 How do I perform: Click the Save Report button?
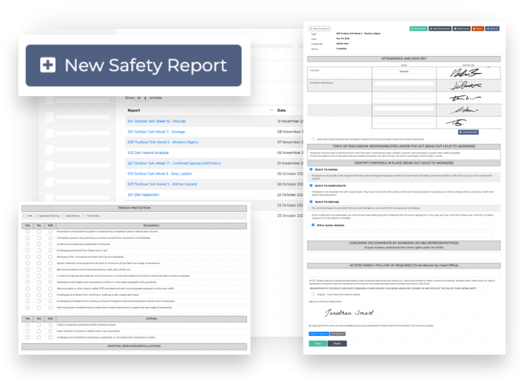[418, 29]
